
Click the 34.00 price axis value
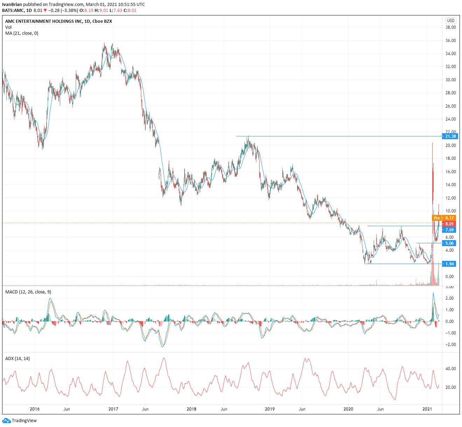[450, 54]
